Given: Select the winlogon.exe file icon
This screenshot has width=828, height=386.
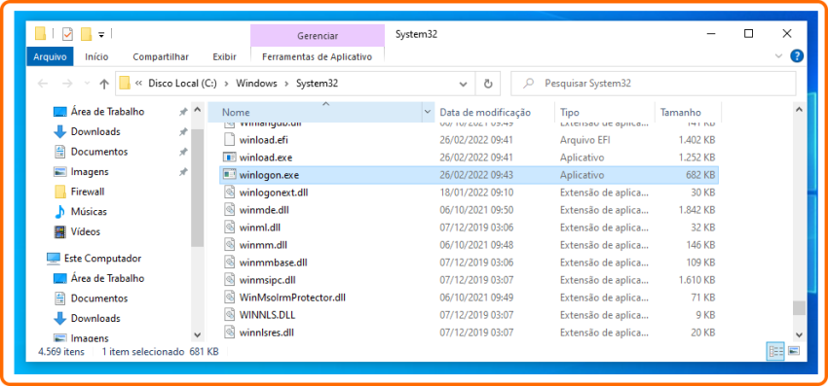Looking at the screenshot, I should (x=229, y=175).
